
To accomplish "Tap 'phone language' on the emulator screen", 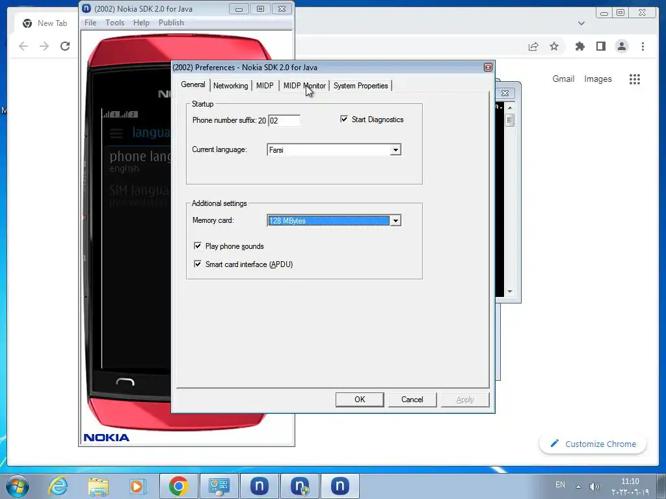I will pyautogui.click(x=140, y=157).
